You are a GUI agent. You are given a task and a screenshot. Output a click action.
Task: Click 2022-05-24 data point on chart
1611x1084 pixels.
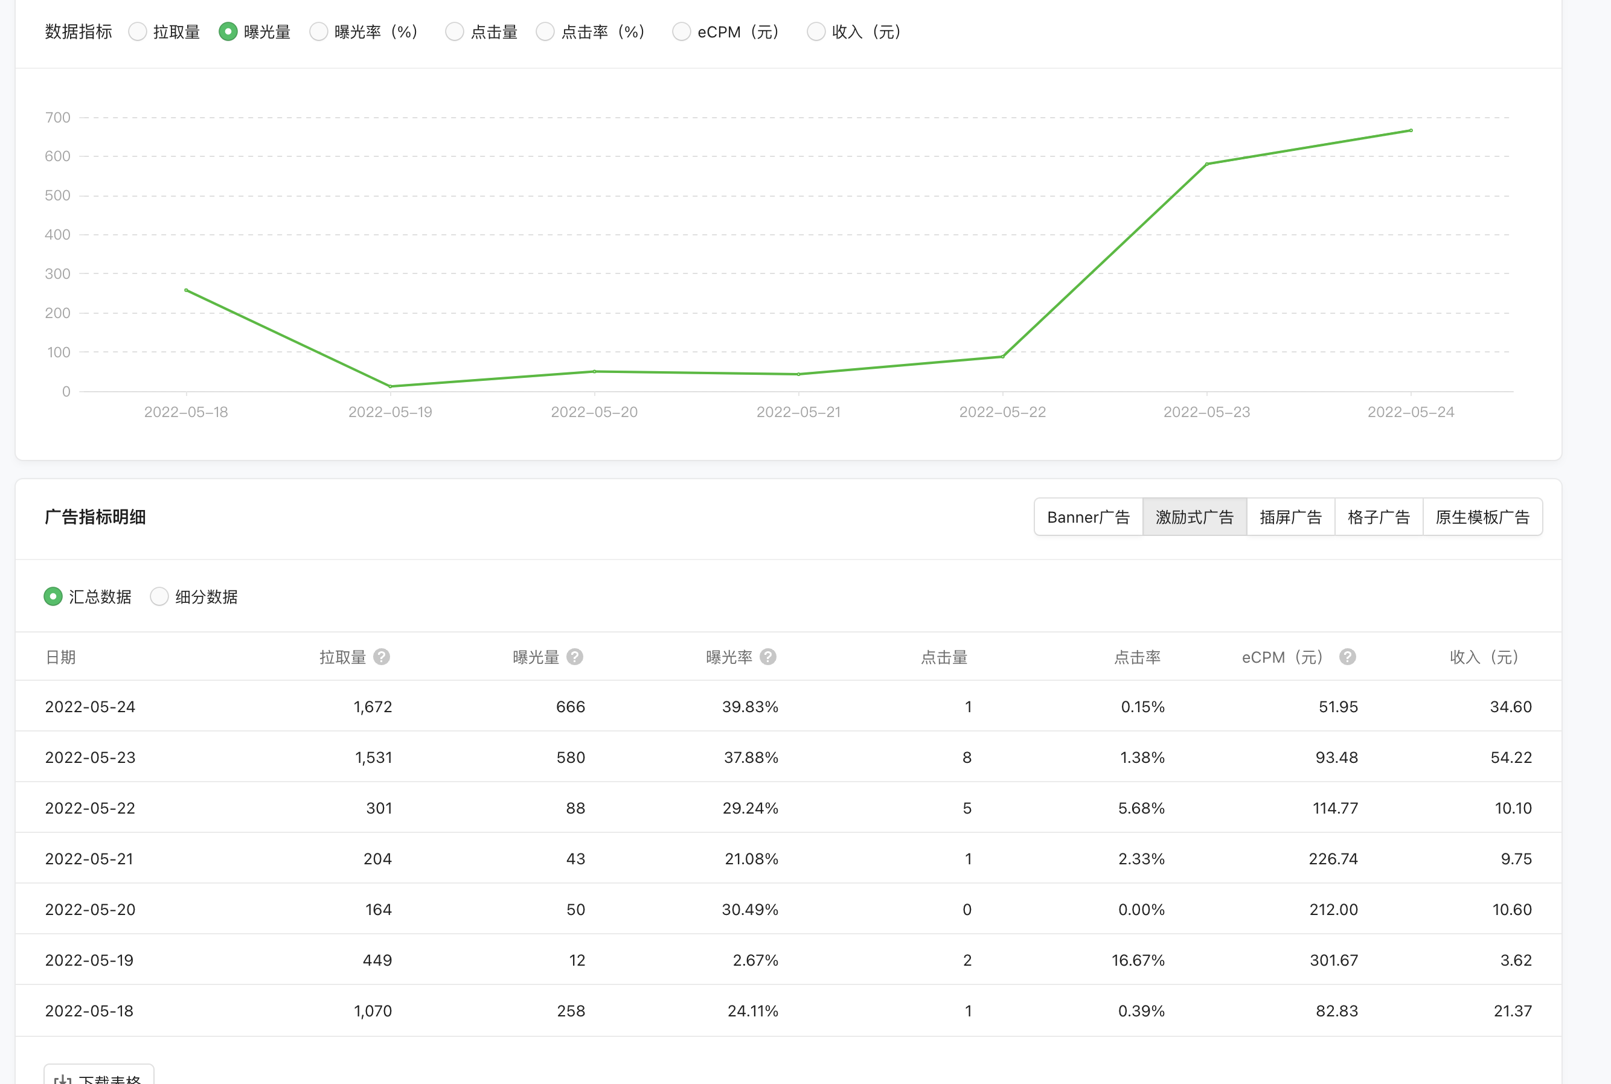[x=1411, y=130]
